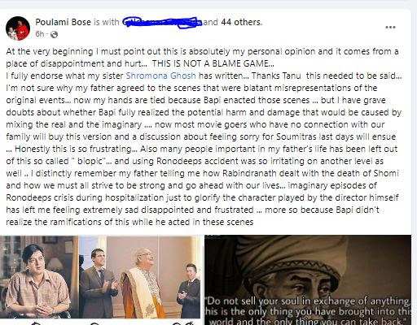417x325 pixels.
Task: Open the photo of woman in checked shirt
Action: pyautogui.click(x=39, y=277)
